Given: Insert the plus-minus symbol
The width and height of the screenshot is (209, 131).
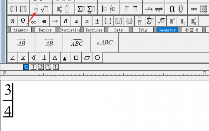Looking at the screenshot, I should pyautogui.click(x=97, y=21).
